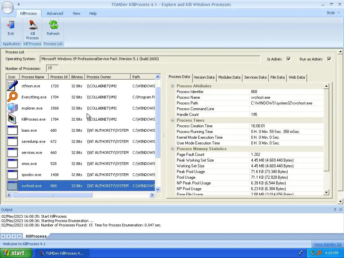
Task: Toggle the Run as Admin checkbox
Action: (x=329, y=59)
